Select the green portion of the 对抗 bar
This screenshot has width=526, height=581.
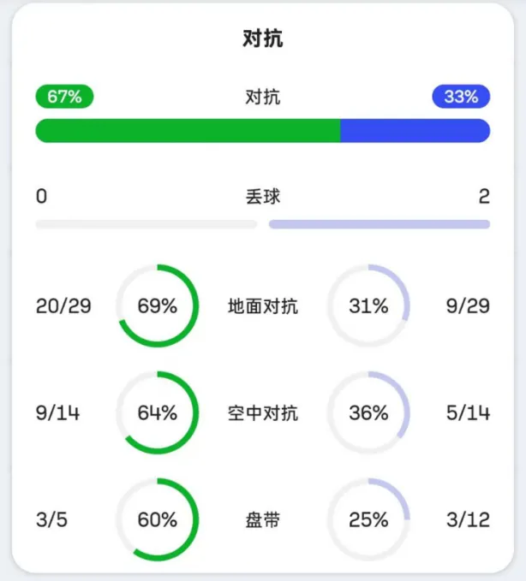pos(188,130)
